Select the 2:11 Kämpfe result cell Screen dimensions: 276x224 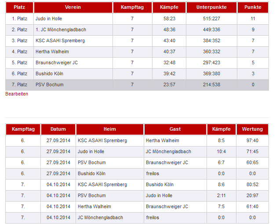[x=221, y=195]
